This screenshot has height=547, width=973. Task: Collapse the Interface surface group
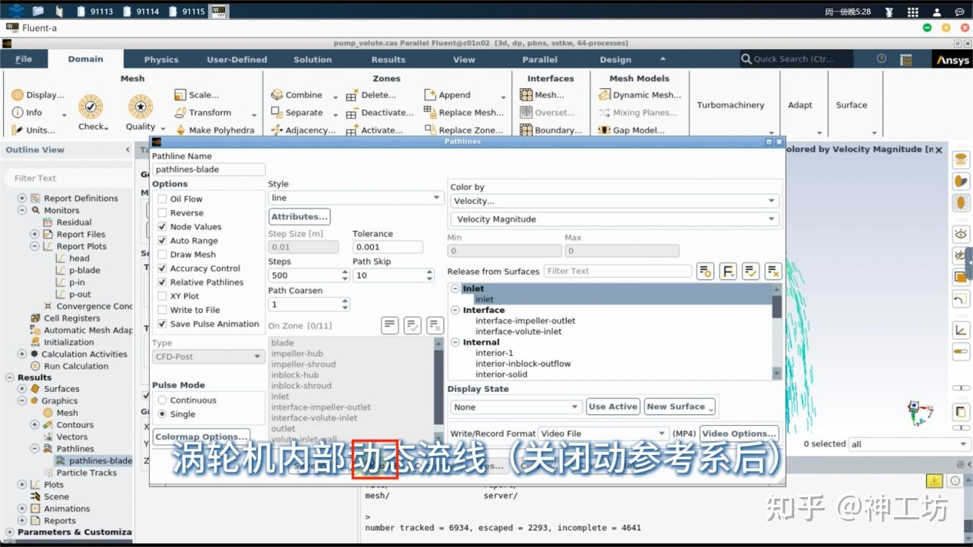[455, 310]
